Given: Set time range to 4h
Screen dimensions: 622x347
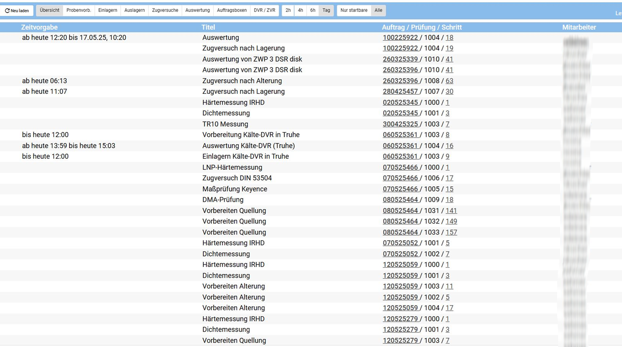Looking at the screenshot, I should [x=300, y=11].
